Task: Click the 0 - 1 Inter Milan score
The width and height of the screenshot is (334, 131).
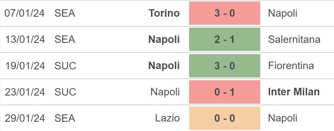Action: coord(224,92)
